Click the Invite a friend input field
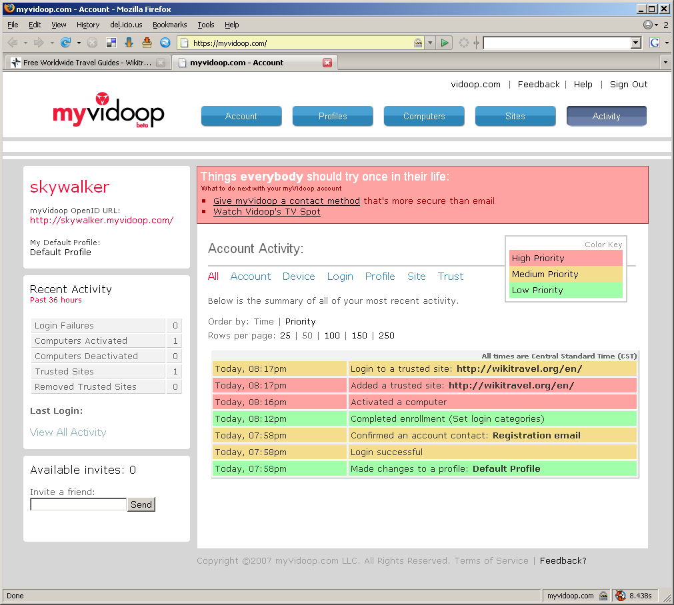The width and height of the screenshot is (674, 605). coord(78,504)
